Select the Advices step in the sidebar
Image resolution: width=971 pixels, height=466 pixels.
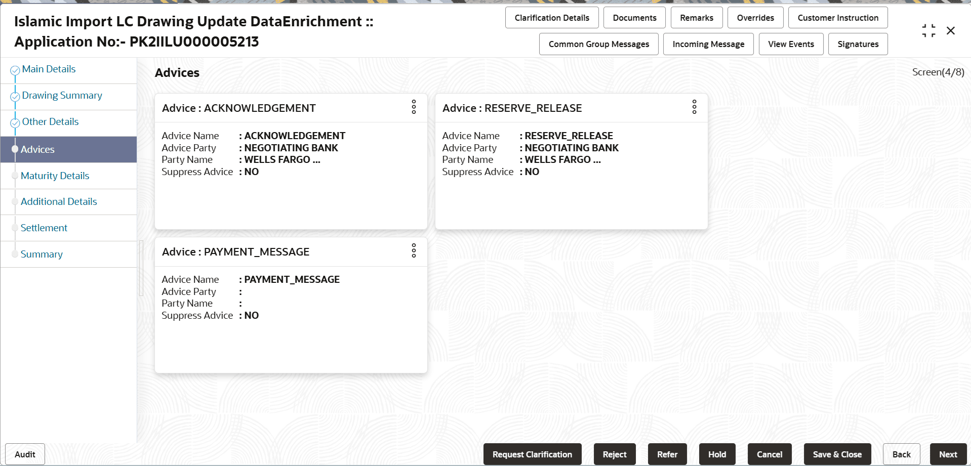68,149
